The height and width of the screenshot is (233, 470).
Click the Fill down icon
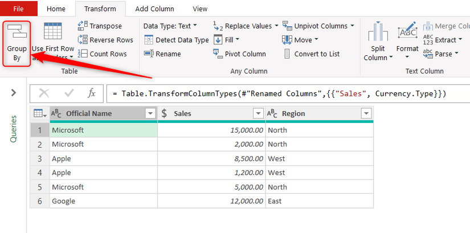point(218,40)
